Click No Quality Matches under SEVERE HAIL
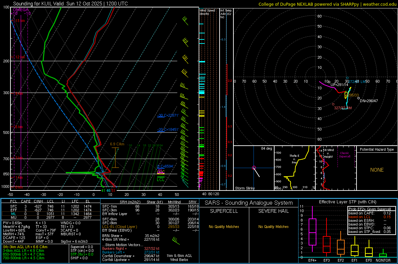 point(273,227)
